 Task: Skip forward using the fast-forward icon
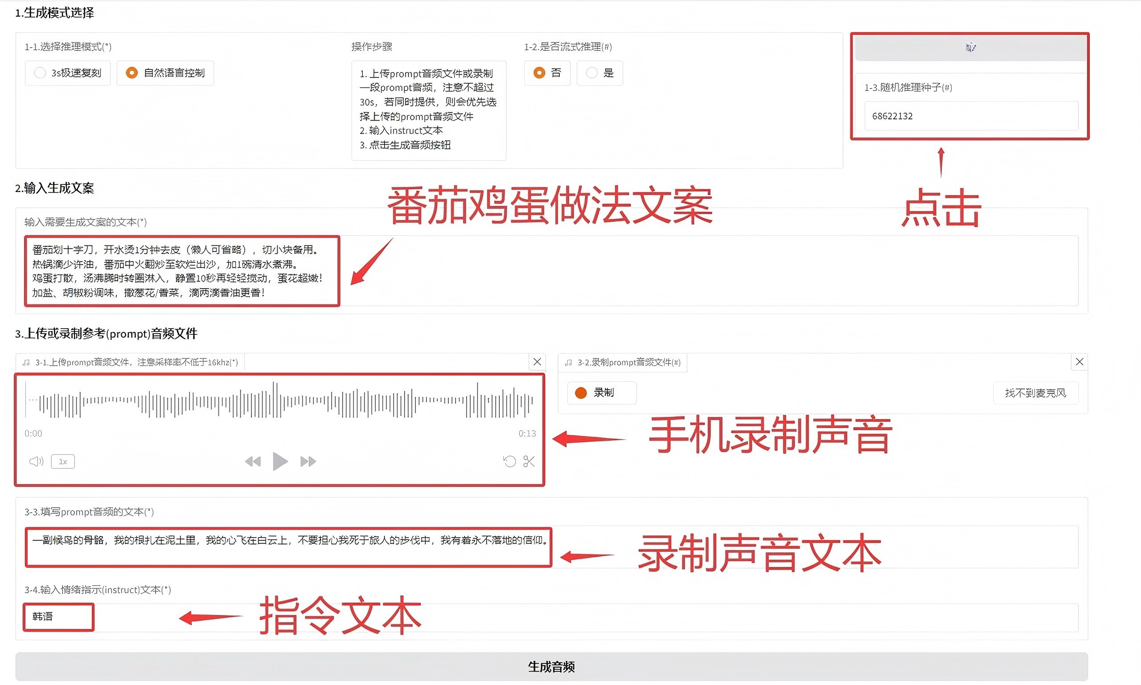point(308,461)
